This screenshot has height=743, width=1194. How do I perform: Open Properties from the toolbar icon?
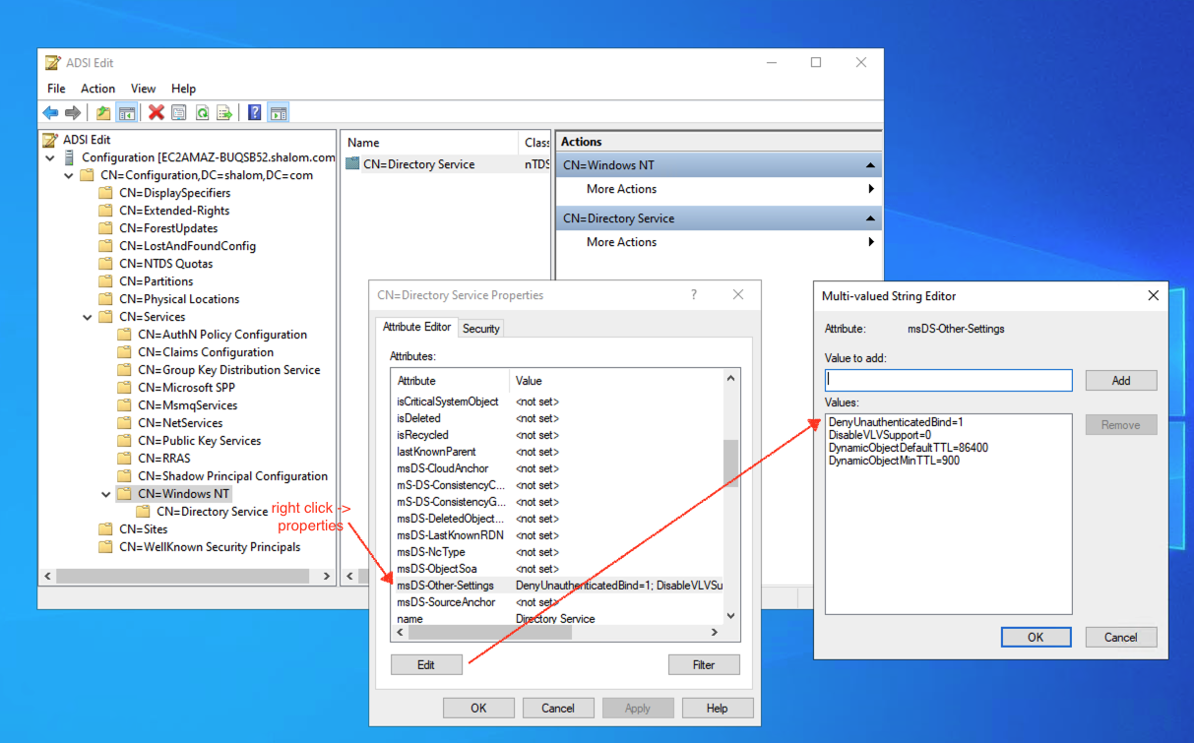pos(179,112)
